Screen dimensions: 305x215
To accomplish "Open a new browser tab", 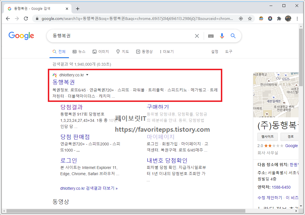I will pyautogui.click(x=78, y=9).
